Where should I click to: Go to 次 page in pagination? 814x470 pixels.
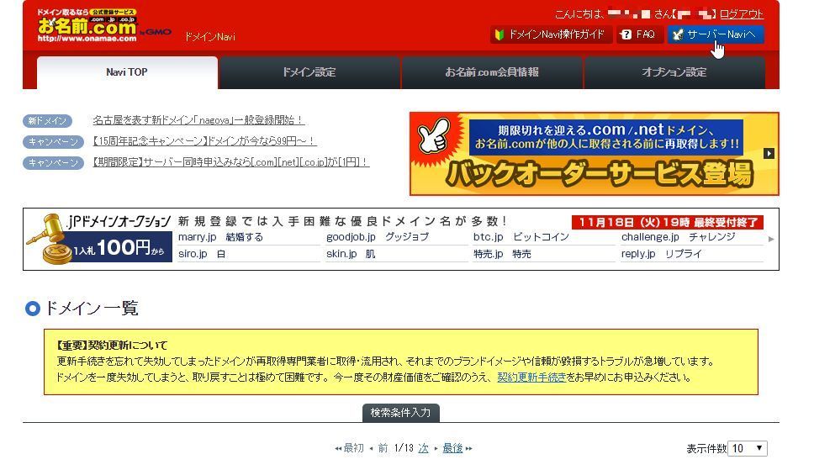pos(423,448)
